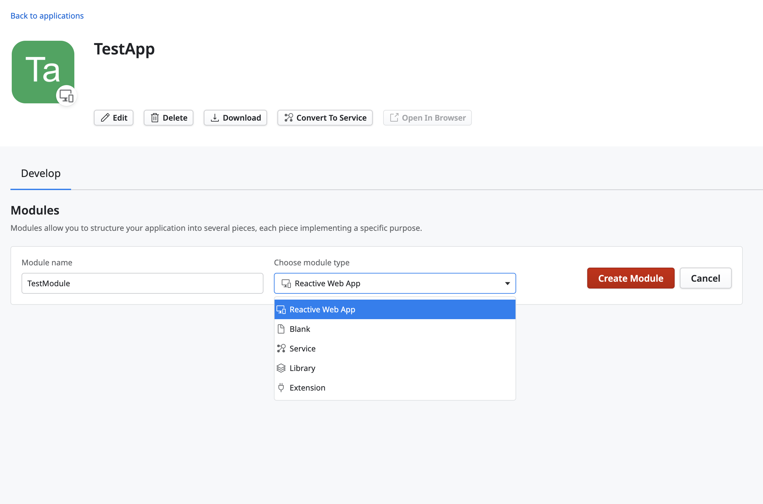Click the Blank document icon in the list
Viewport: 763px width, 504px height.
(281, 329)
